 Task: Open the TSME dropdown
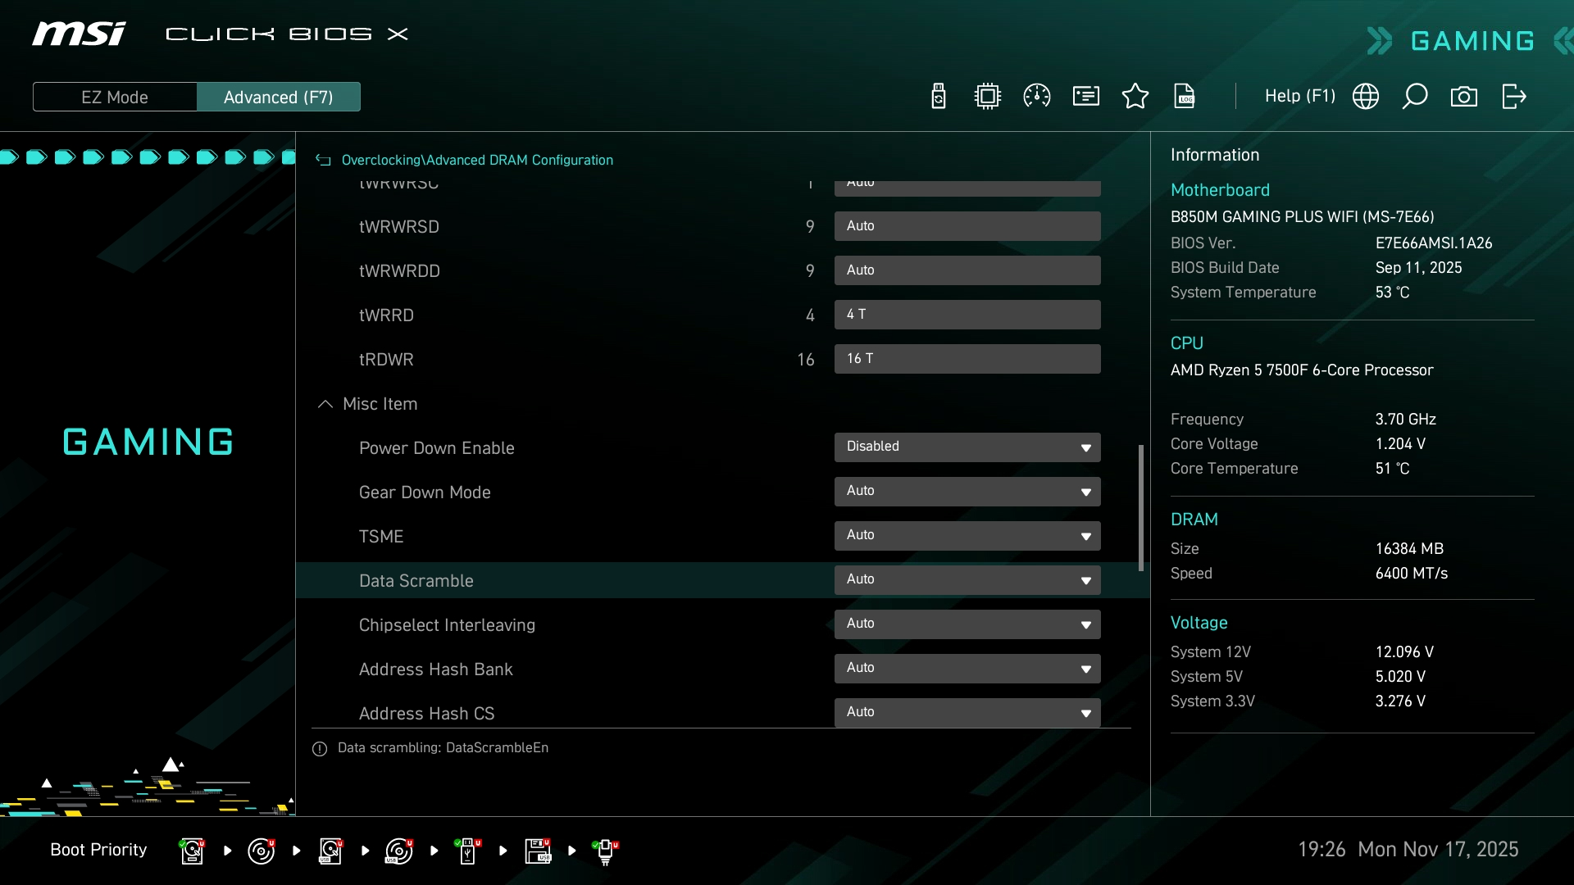tap(967, 536)
